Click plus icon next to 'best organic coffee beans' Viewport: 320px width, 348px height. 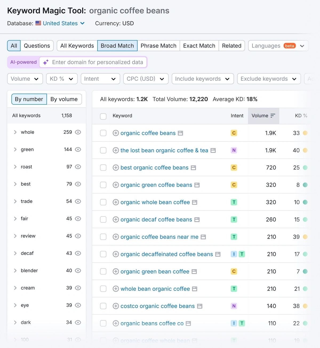click(116, 168)
